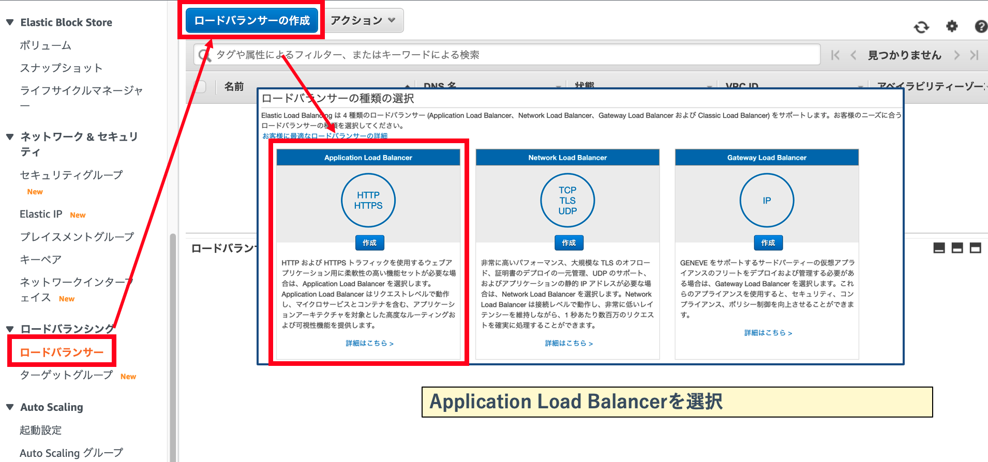Open セキュリティグループ in the sidebar
This screenshot has width=988, height=462.
click(x=71, y=175)
